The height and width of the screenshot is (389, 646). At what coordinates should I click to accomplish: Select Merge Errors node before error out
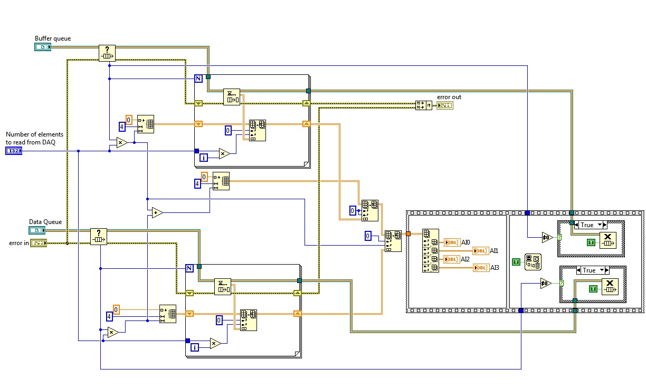coord(423,105)
